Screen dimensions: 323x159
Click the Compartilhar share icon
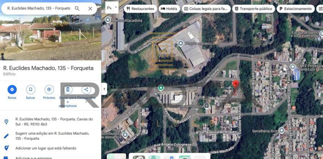tap(86, 90)
